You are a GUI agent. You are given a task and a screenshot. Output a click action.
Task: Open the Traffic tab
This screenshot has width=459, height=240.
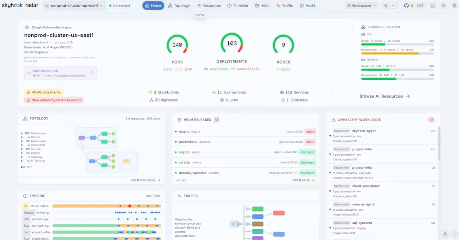click(x=285, y=5)
